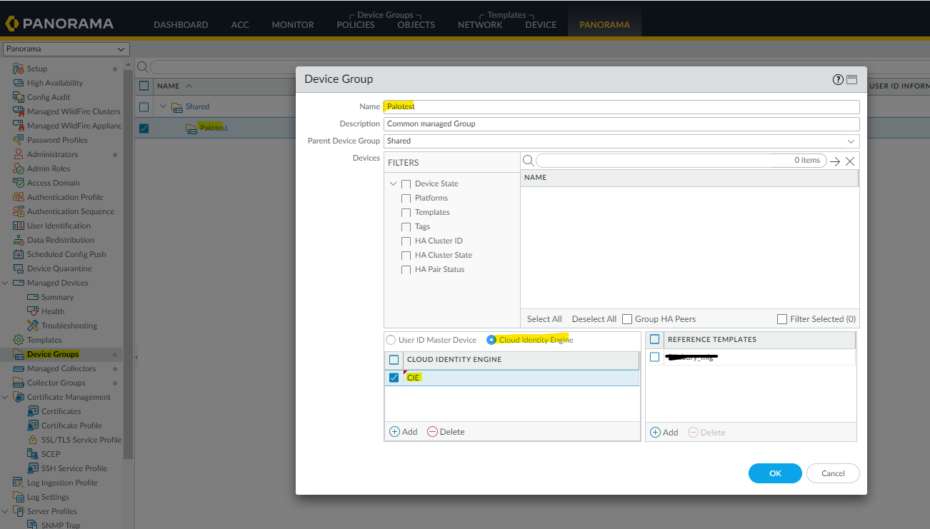
Task: Click the help question mark in the dialog
Action: pyautogui.click(x=837, y=79)
